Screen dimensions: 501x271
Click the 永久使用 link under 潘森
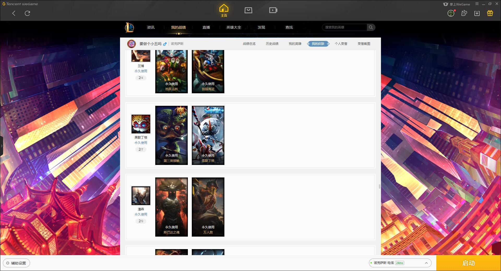tap(141, 214)
